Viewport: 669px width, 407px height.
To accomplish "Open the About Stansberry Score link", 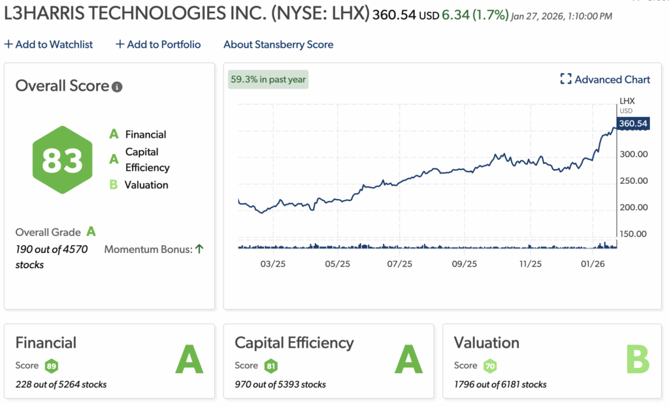I will point(278,44).
